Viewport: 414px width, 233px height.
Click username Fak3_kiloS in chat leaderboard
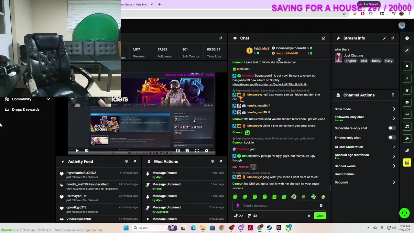[261, 49]
